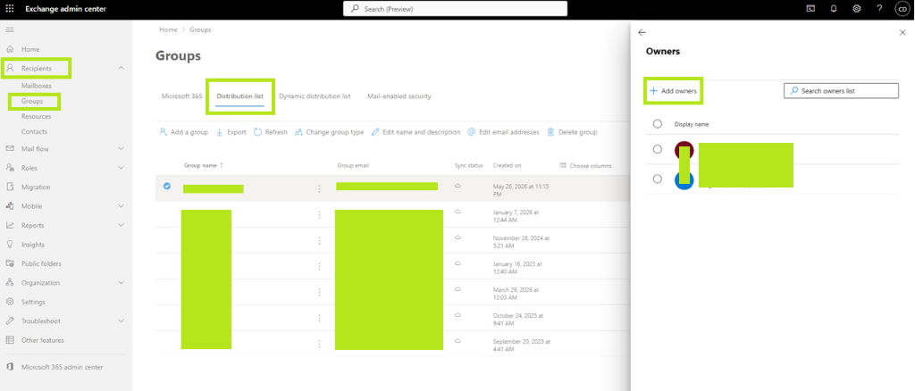Select the second owner's radio button
Image resolution: width=915 pixels, height=391 pixels.
[658, 179]
